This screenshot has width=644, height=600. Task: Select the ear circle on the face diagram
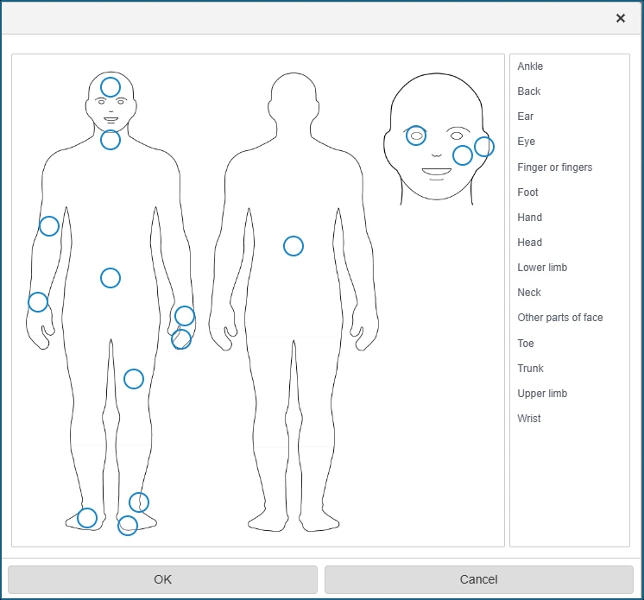[484, 147]
